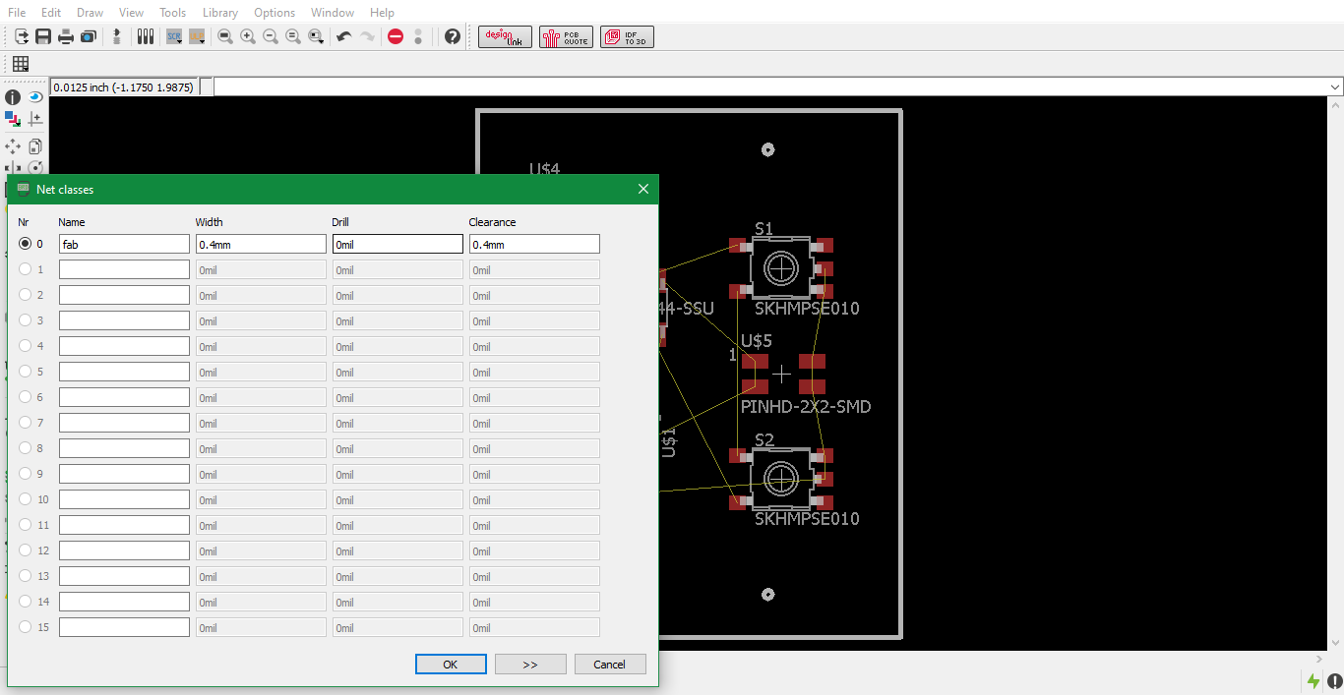This screenshot has width=1344, height=695.
Task: Open the File menu
Action: (x=17, y=13)
